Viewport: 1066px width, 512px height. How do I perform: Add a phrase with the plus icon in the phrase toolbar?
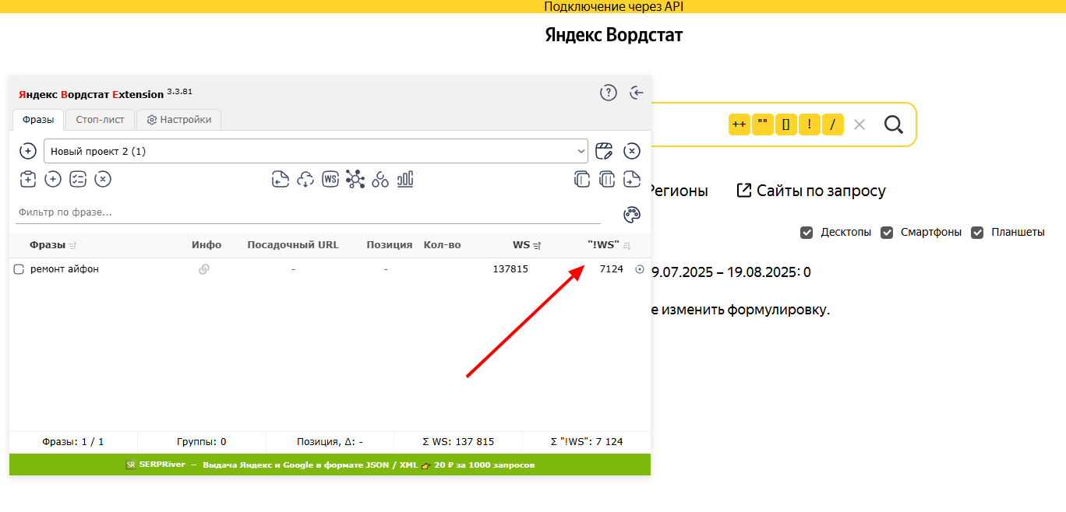click(x=53, y=179)
